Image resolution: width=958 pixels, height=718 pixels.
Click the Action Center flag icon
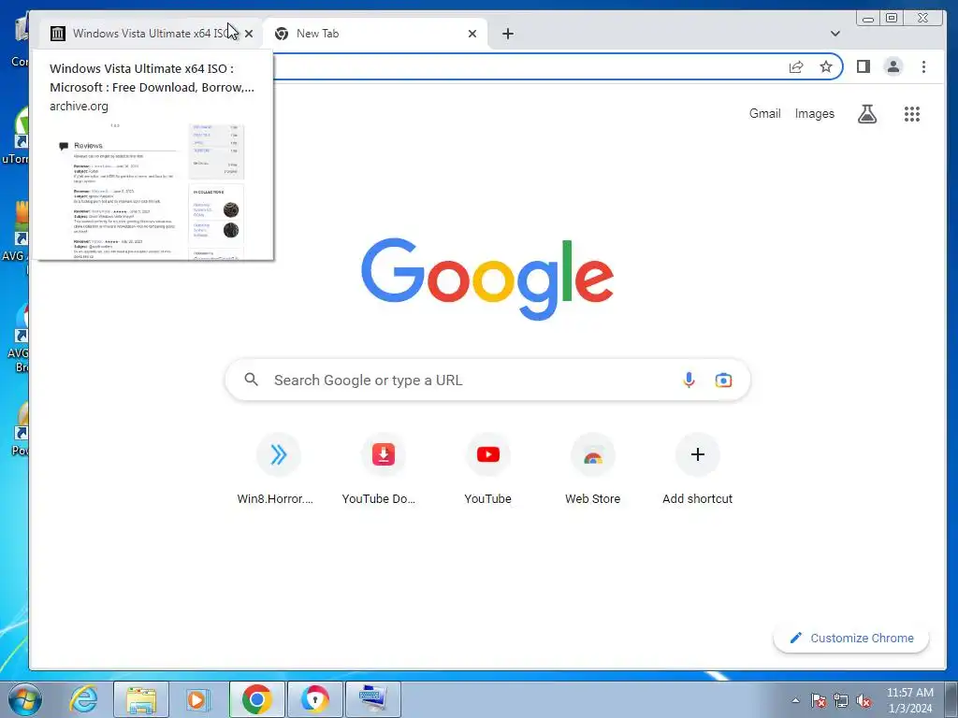click(818, 700)
